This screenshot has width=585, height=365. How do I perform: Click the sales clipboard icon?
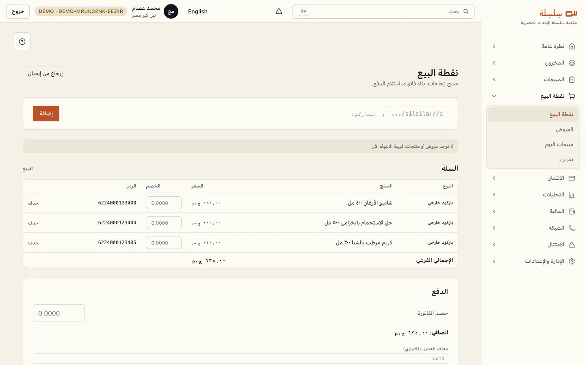[x=572, y=79]
